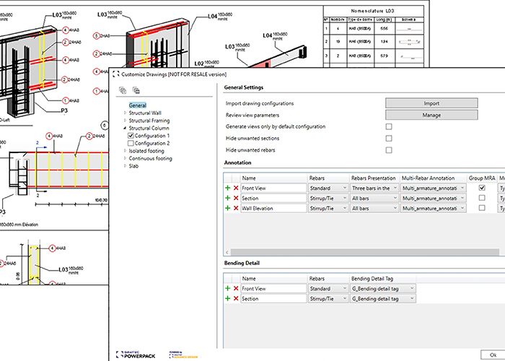
Task: Expand the Isolated footing tree node
Action: [126, 151]
